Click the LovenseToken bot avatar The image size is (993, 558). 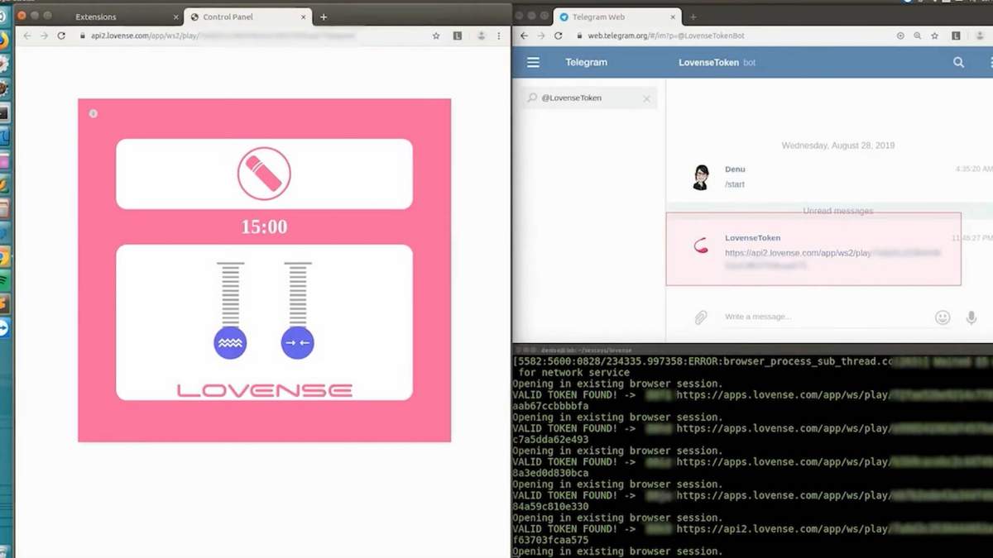pos(701,246)
